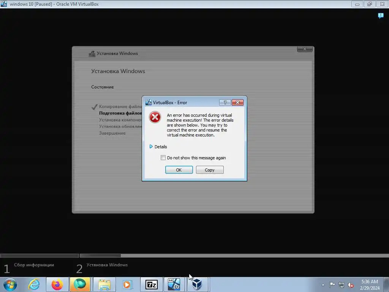Viewport: 389px width, 292px height.
Task: Enable 'Do not show this message again' checkbox
Action: [x=163, y=158]
